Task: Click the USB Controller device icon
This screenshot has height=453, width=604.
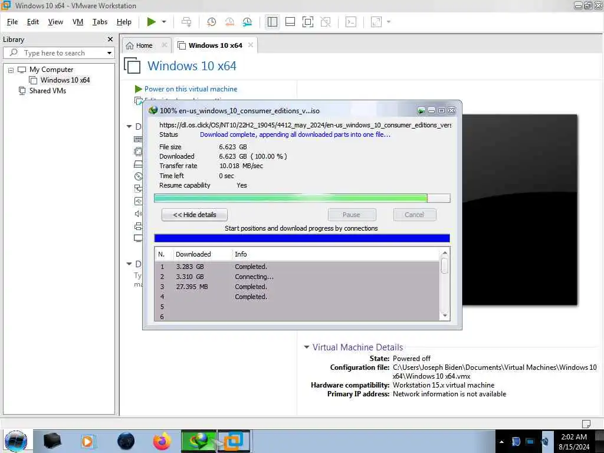Action: click(x=138, y=201)
